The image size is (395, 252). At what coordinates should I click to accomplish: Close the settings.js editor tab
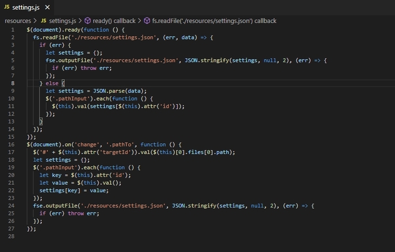(47, 8)
